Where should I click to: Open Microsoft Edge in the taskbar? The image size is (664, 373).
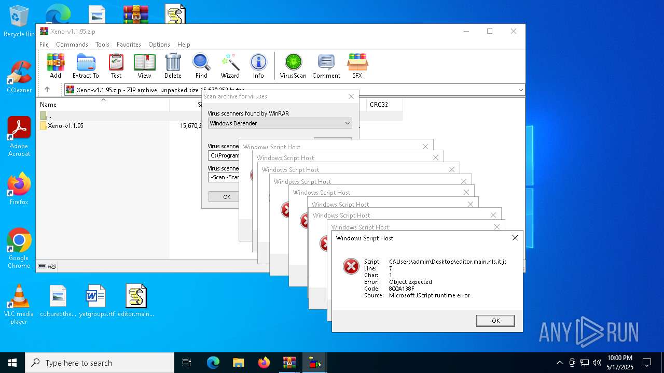click(213, 363)
